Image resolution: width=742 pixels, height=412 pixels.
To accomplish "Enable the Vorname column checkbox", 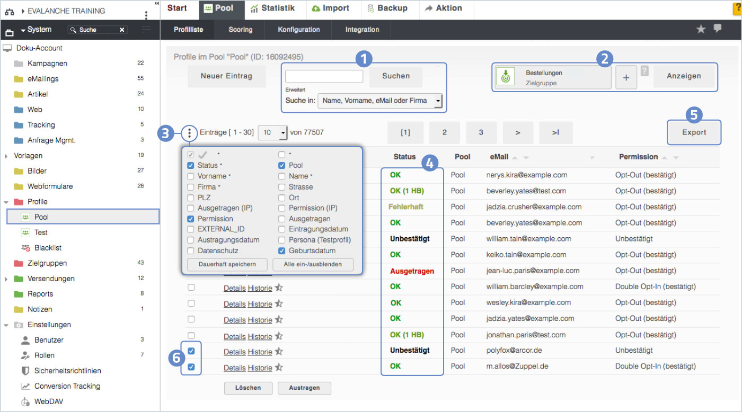I will tap(191, 176).
